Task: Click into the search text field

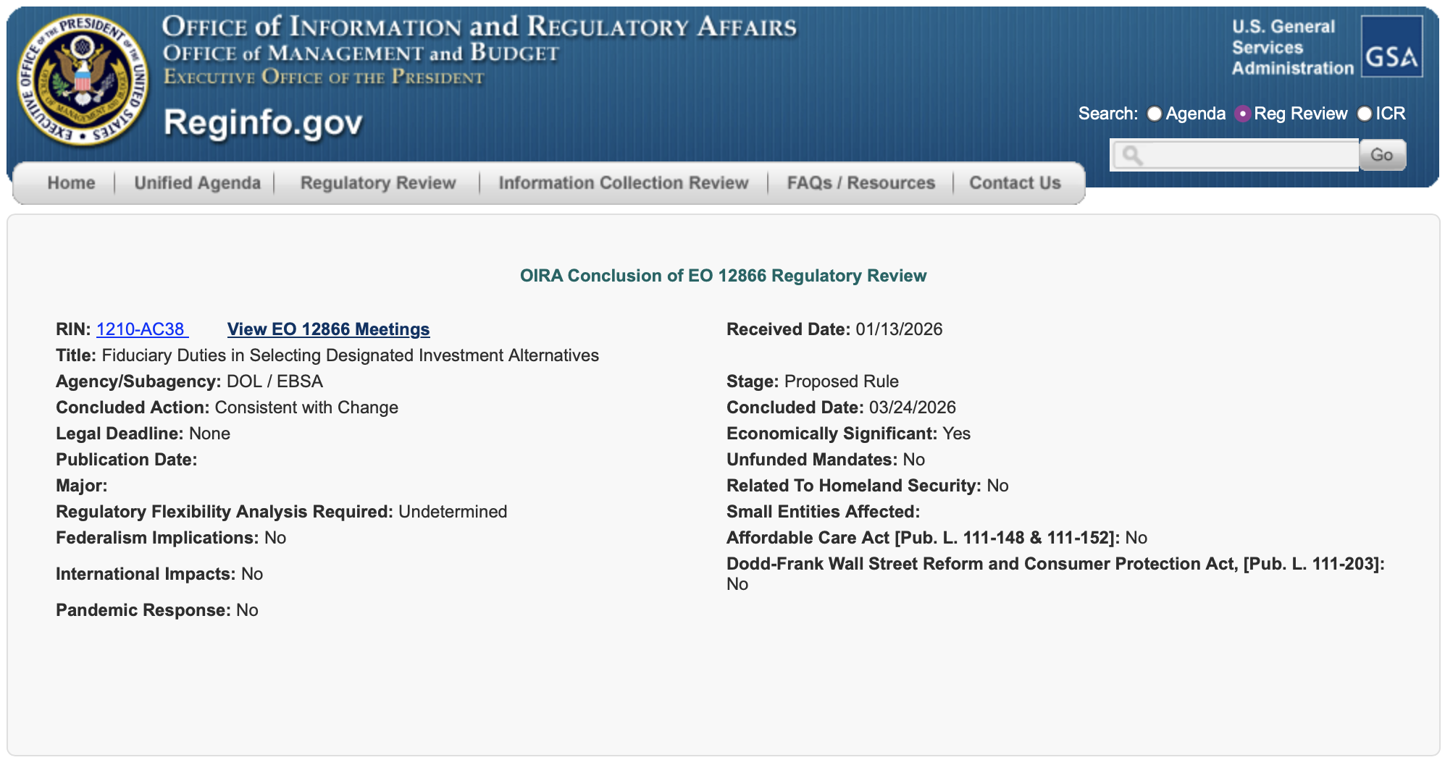Action: coord(1249,156)
